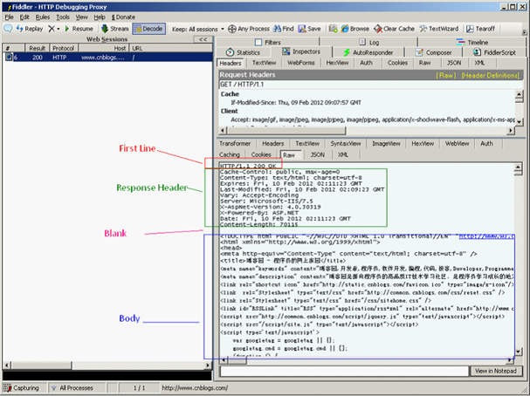Open the View menu
Viewport: 530px width, 396px height.
point(81,17)
